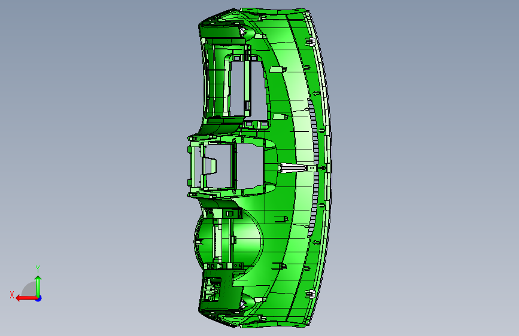The image size is (519, 336).
Task: Click the blue Z axis dot on the triad
Action: coord(39,298)
